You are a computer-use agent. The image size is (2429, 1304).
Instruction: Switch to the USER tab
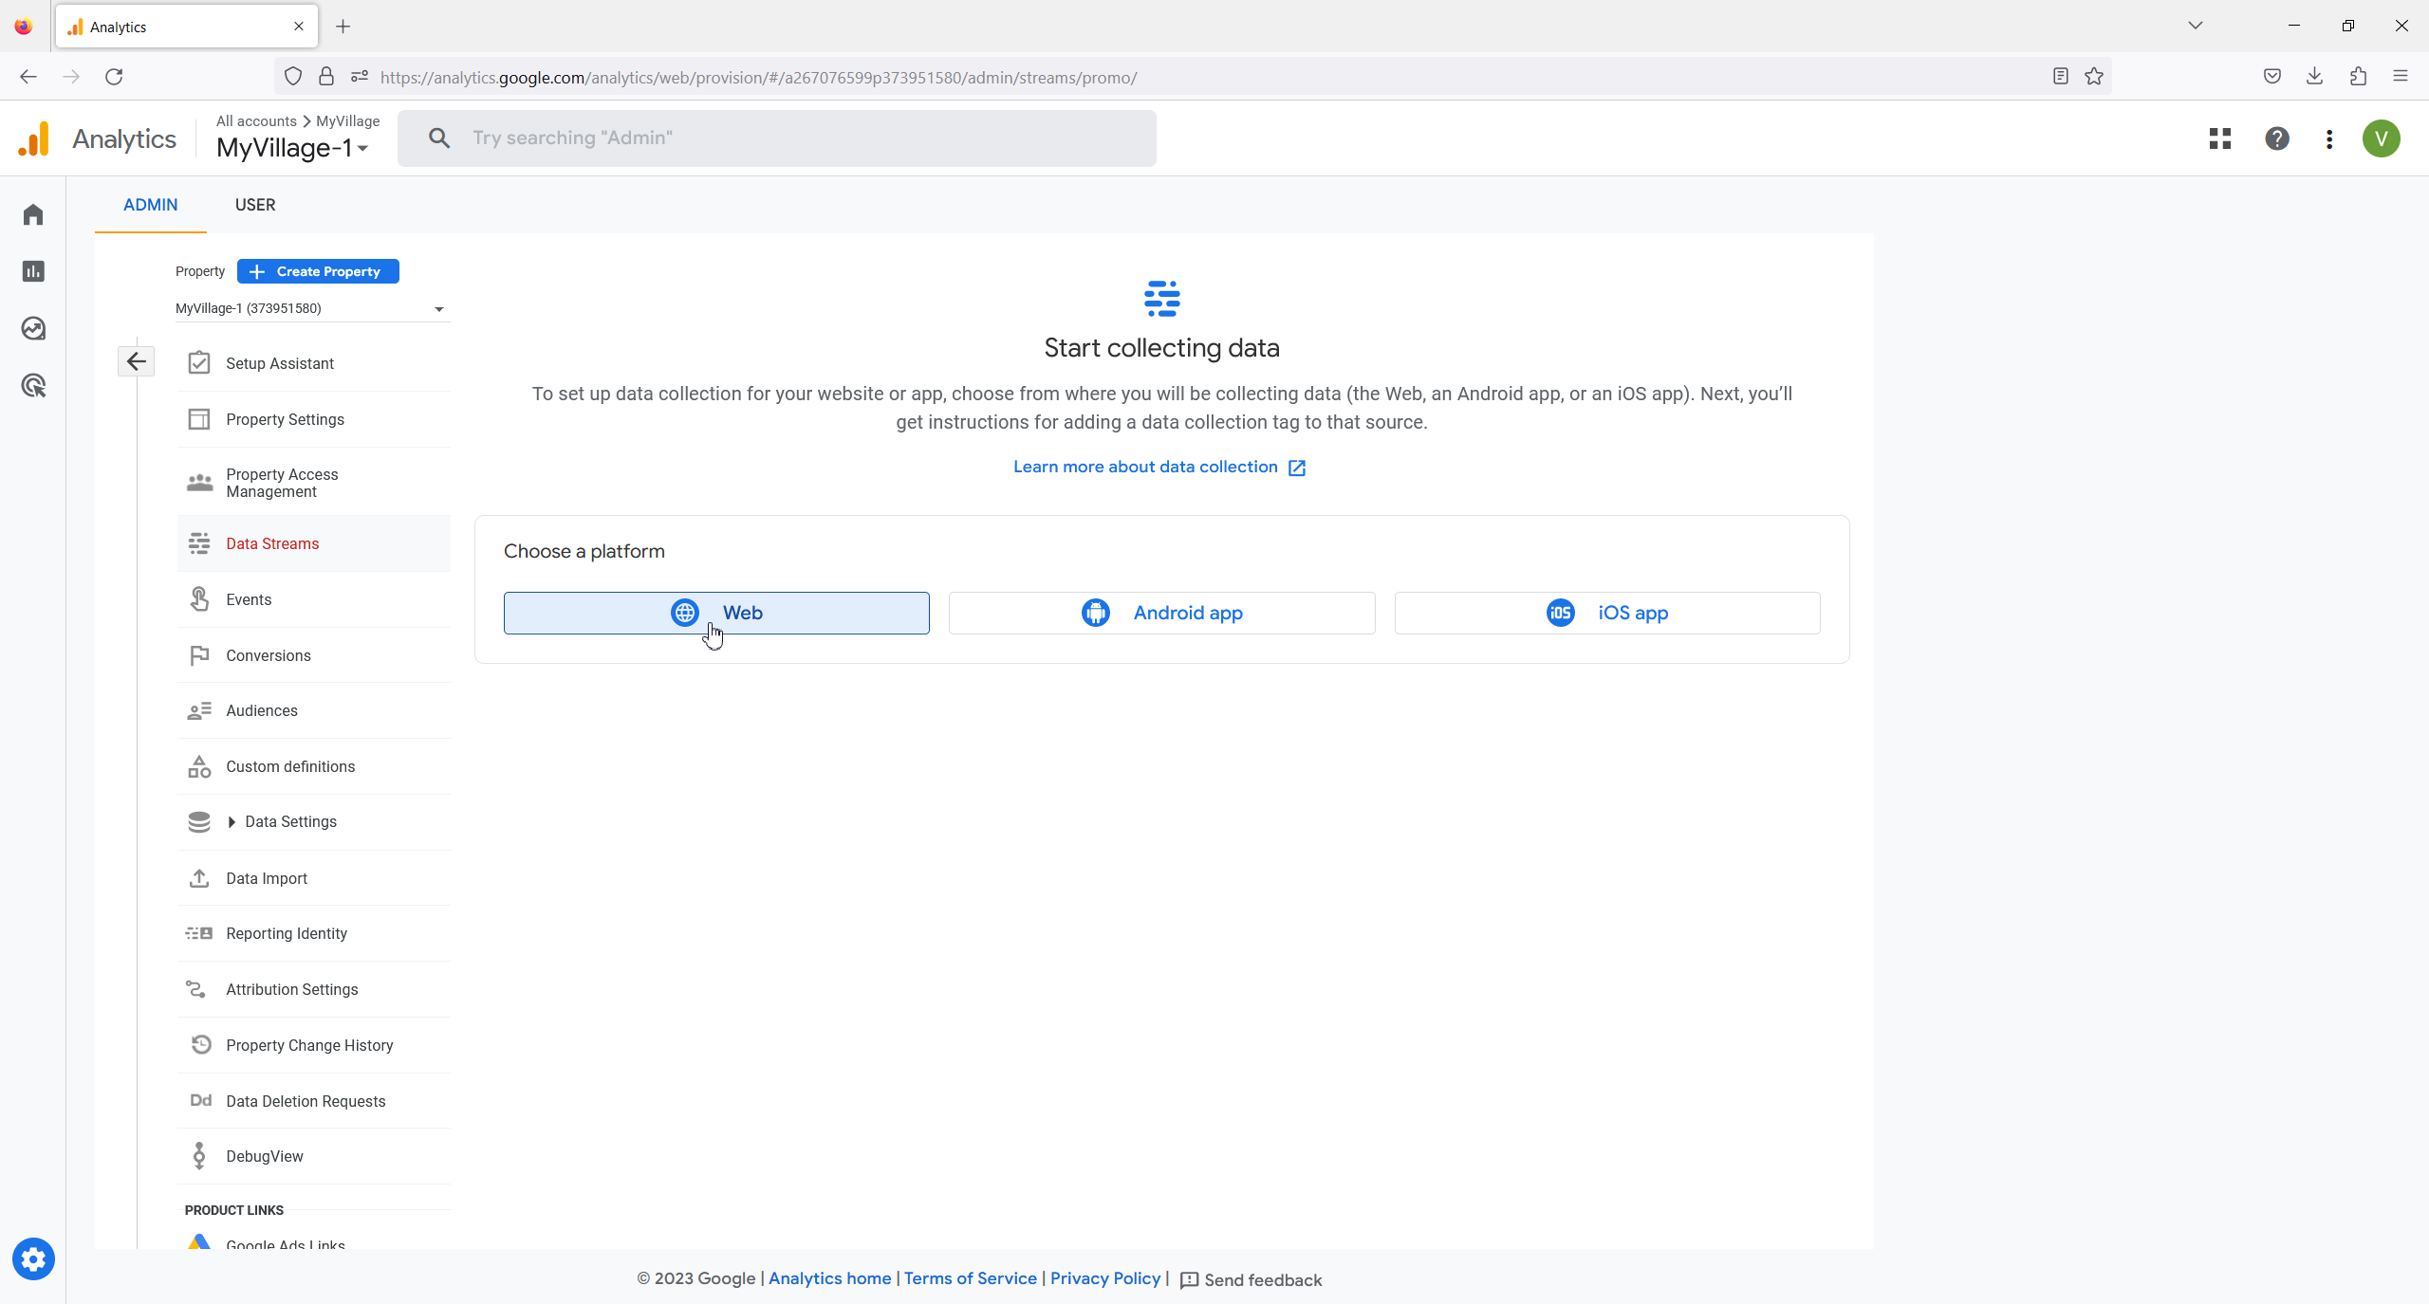point(255,205)
